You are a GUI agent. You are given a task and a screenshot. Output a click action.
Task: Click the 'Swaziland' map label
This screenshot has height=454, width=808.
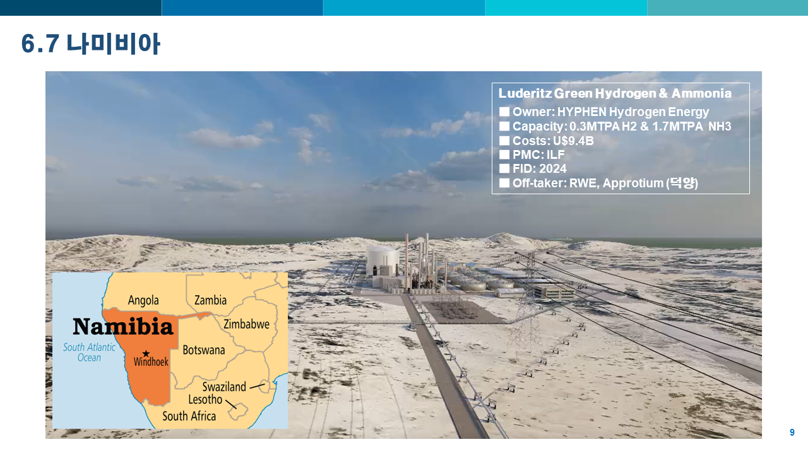pos(224,387)
